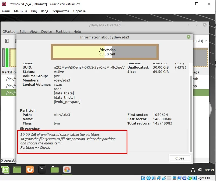
Task: Click the Show Desktop icon in the panel
Action: point(17,170)
